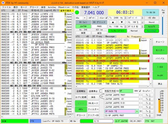Open the モード menu
The image size is (168, 124).
24,7
